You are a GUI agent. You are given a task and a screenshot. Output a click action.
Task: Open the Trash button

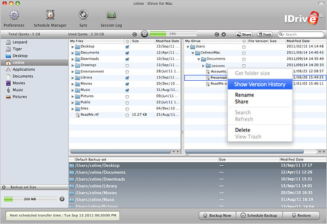click(x=265, y=34)
